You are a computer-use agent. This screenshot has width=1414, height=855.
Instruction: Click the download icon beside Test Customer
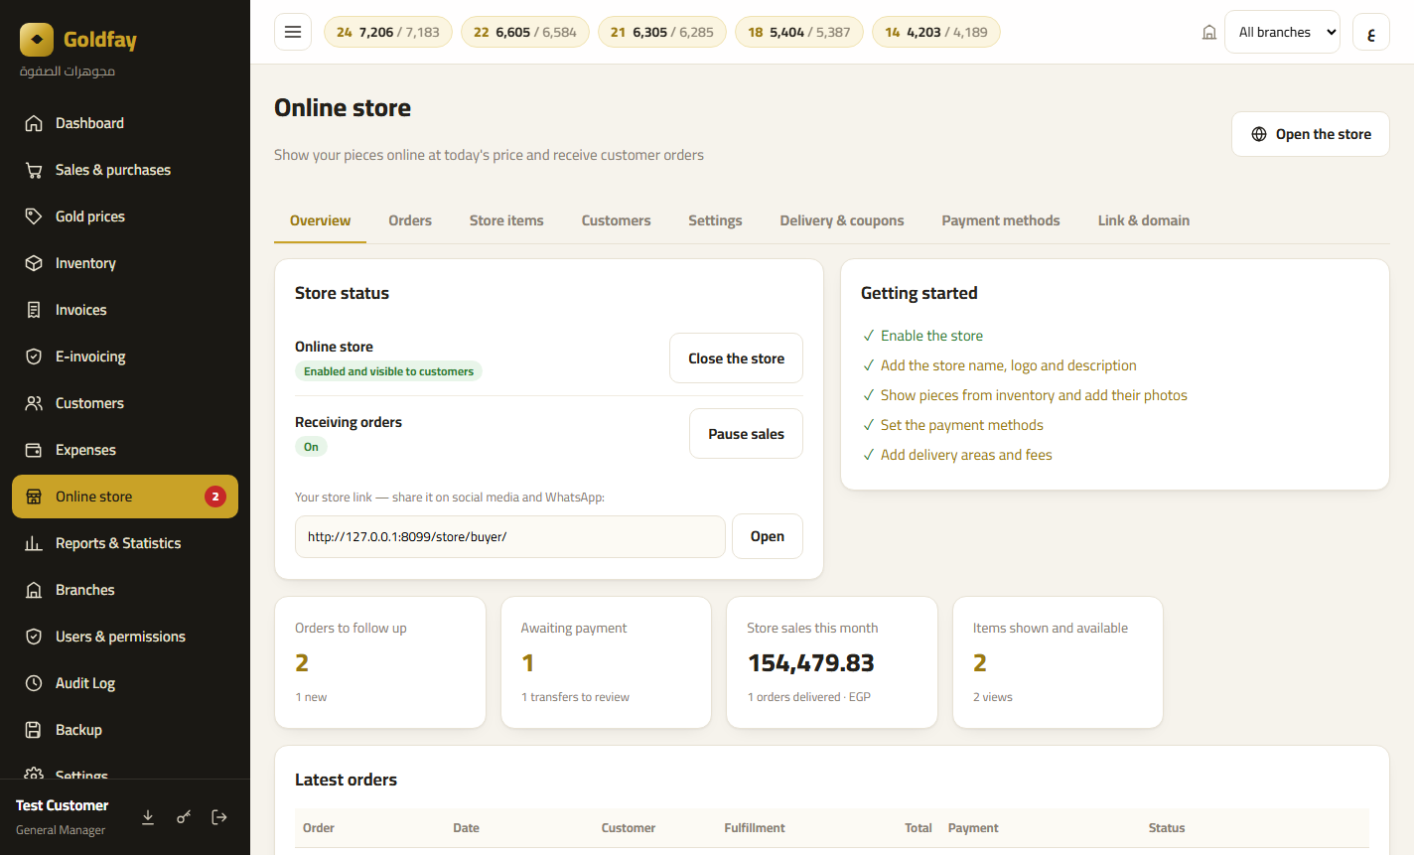coord(148,817)
